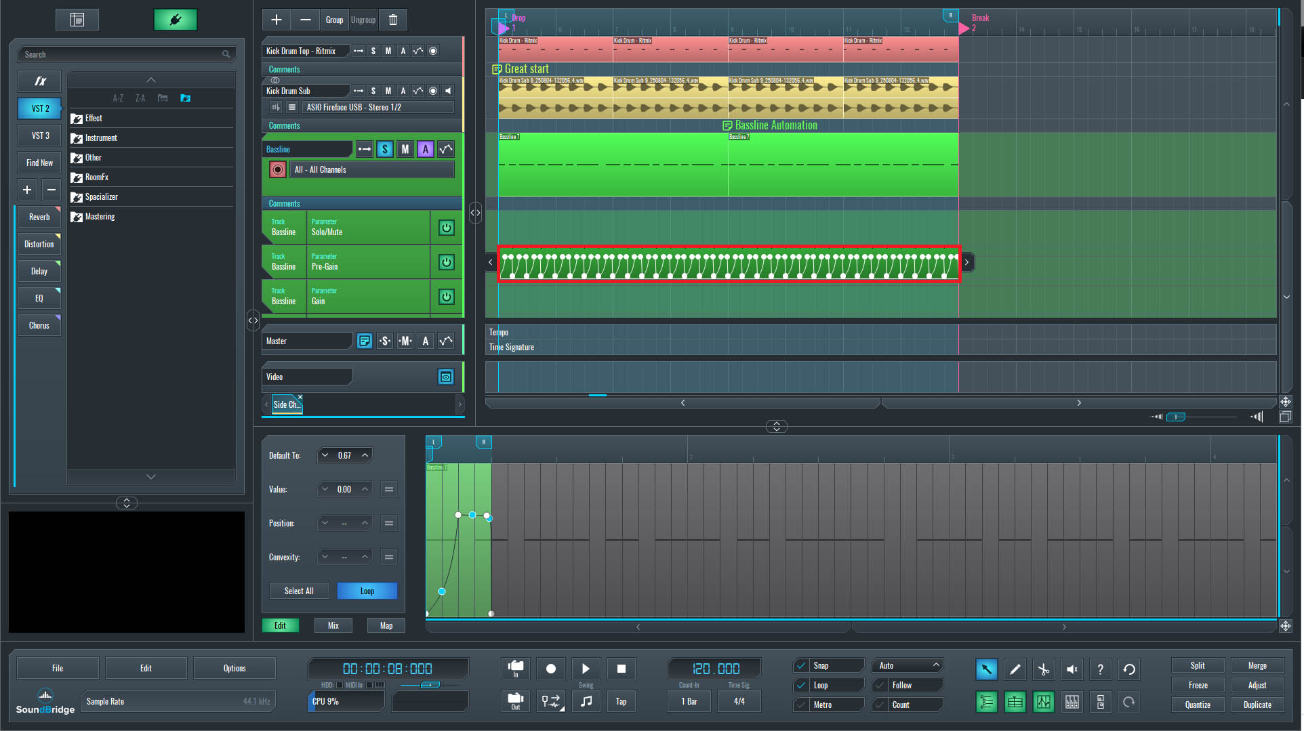Click the Duplicate button
1304x731 pixels.
pyautogui.click(x=1257, y=705)
